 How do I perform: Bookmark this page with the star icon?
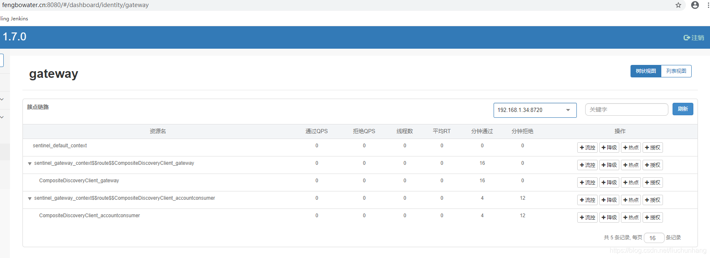(678, 5)
